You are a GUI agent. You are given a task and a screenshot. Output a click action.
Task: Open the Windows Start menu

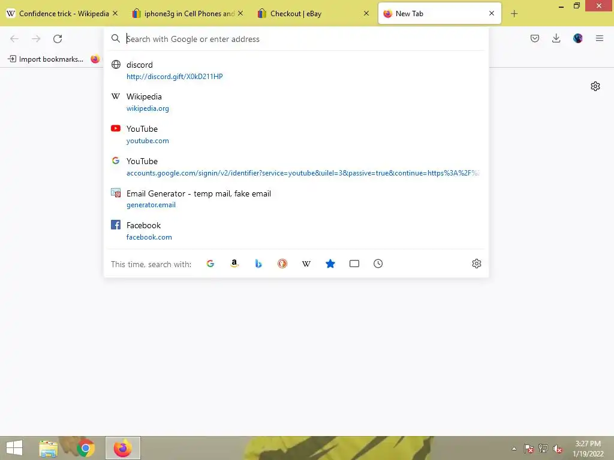point(14,448)
